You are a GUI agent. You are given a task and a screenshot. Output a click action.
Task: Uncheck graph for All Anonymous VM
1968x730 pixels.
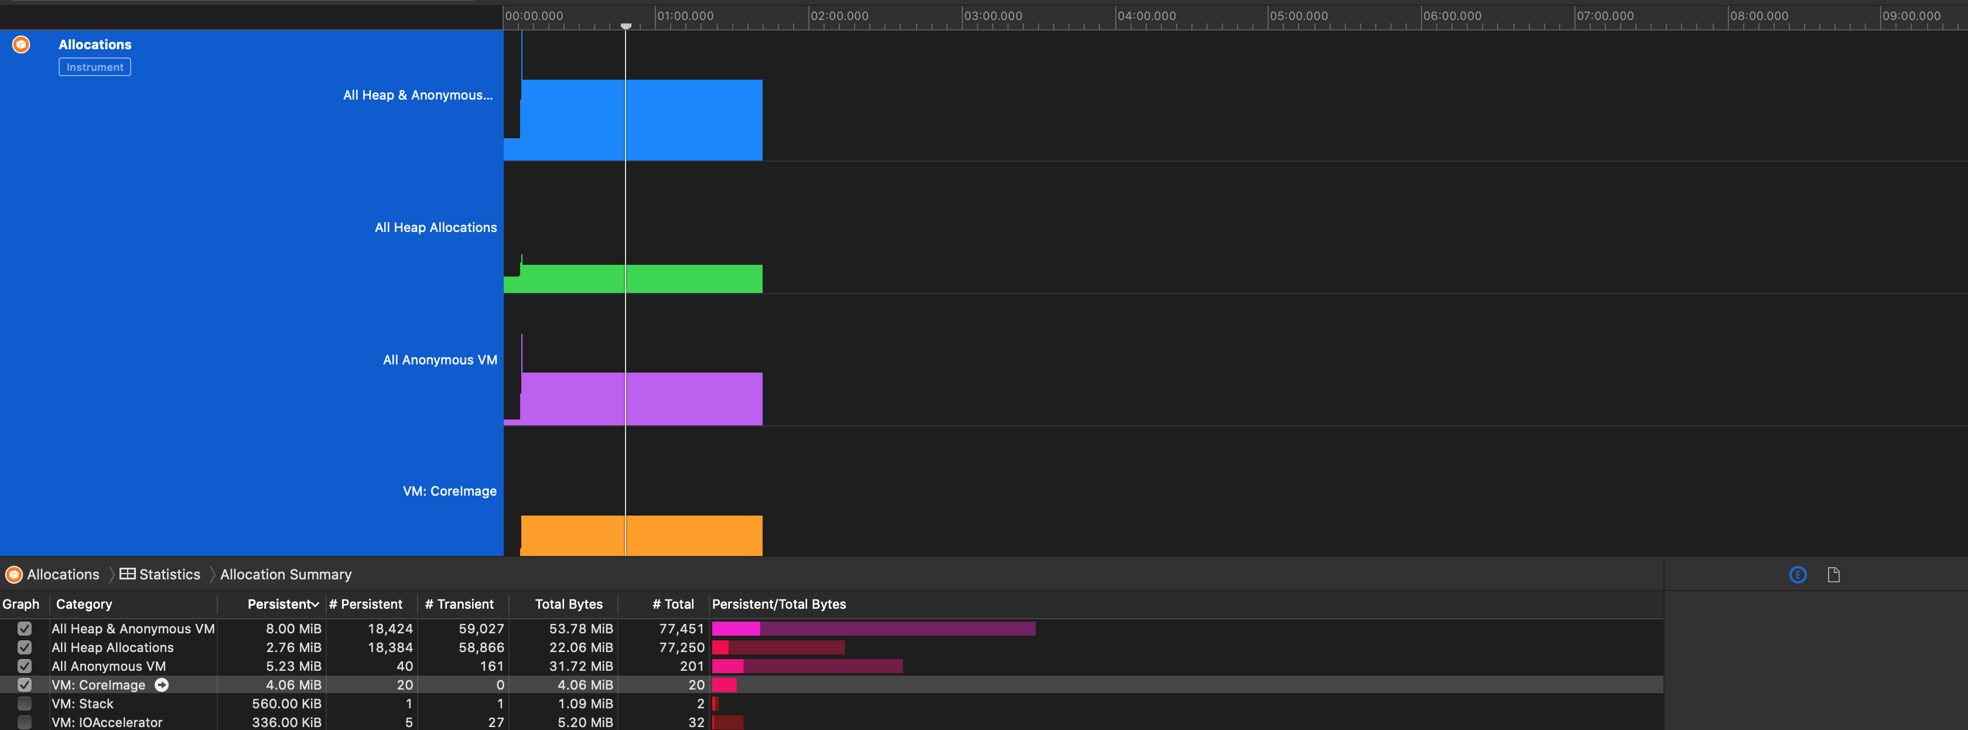[x=25, y=666]
